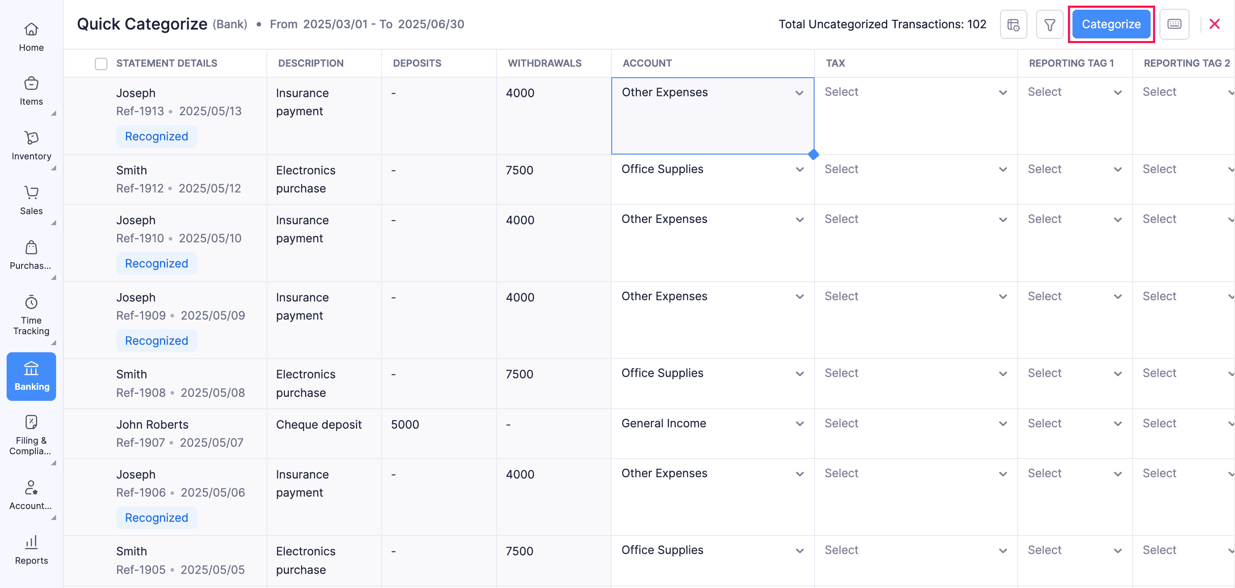Open Reporting Tag 1 dropdown for Ref-1907
The height and width of the screenshot is (588, 1235).
tap(1074, 424)
